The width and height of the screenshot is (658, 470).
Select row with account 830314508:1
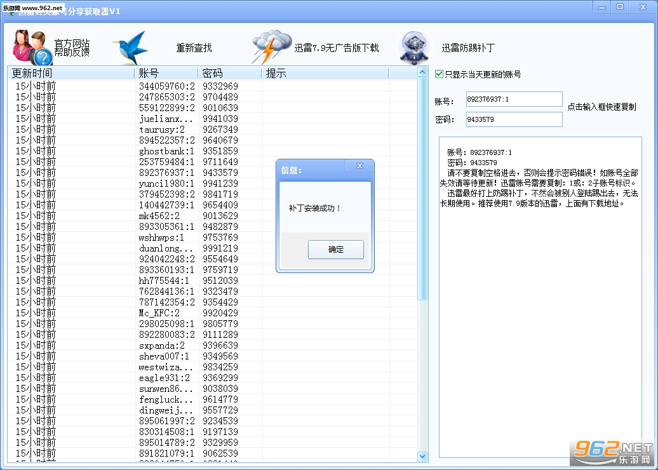[212, 432]
